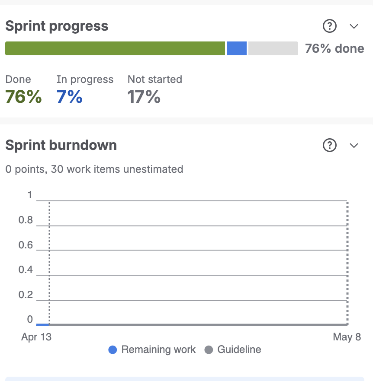Image resolution: width=373 pixels, height=381 pixels.
Task: Open the Sprint burndown help tooltip
Action: pos(329,146)
